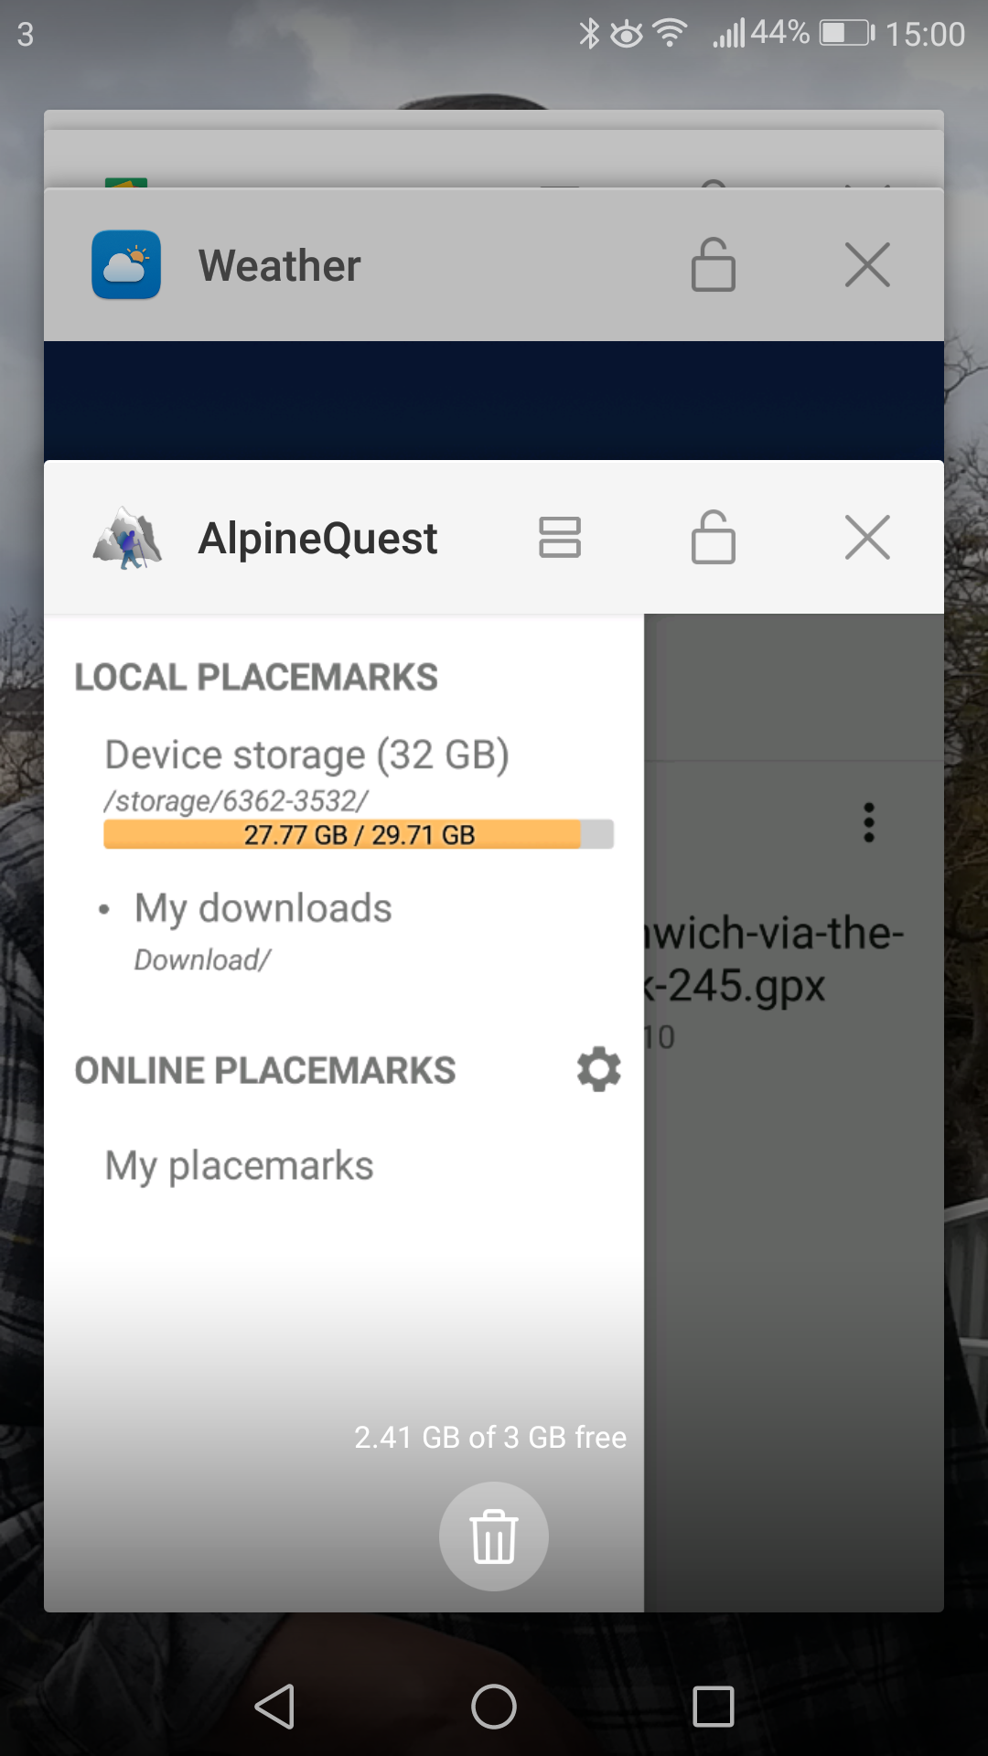Switch to the Weather app title
The width and height of the screenshot is (988, 1756).
click(279, 266)
